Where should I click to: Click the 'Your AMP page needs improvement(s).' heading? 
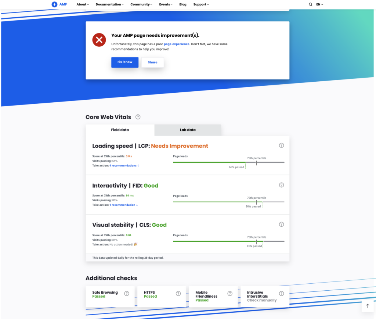(x=155, y=36)
